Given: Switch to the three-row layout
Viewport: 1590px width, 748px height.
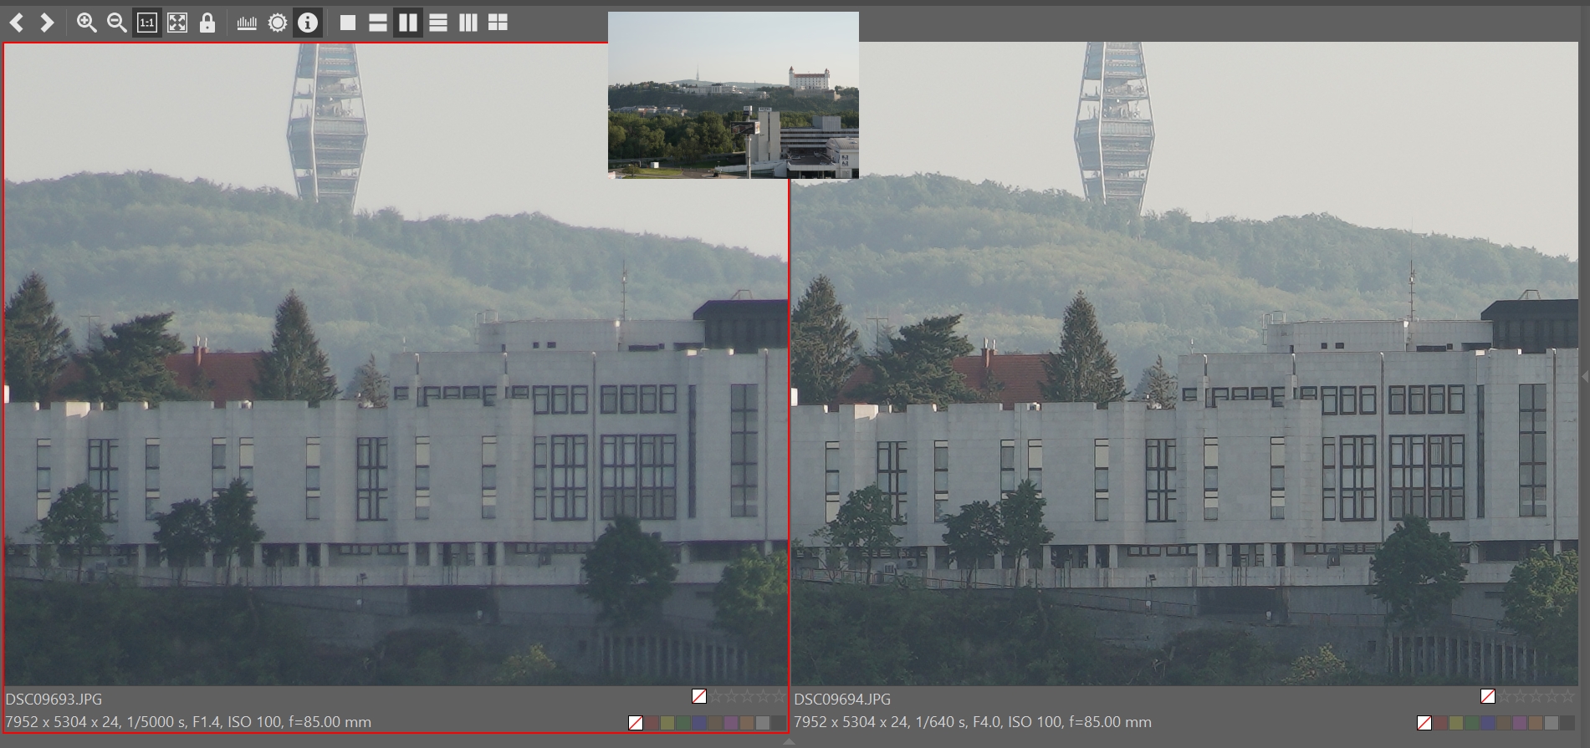Looking at the screenshot, I should point(438,23).
